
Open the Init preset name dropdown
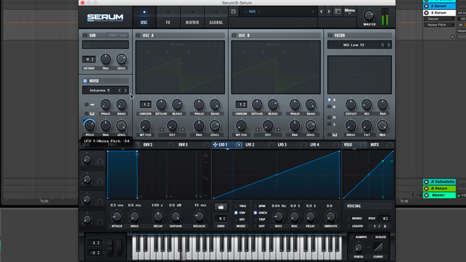[x=279, y=12]
